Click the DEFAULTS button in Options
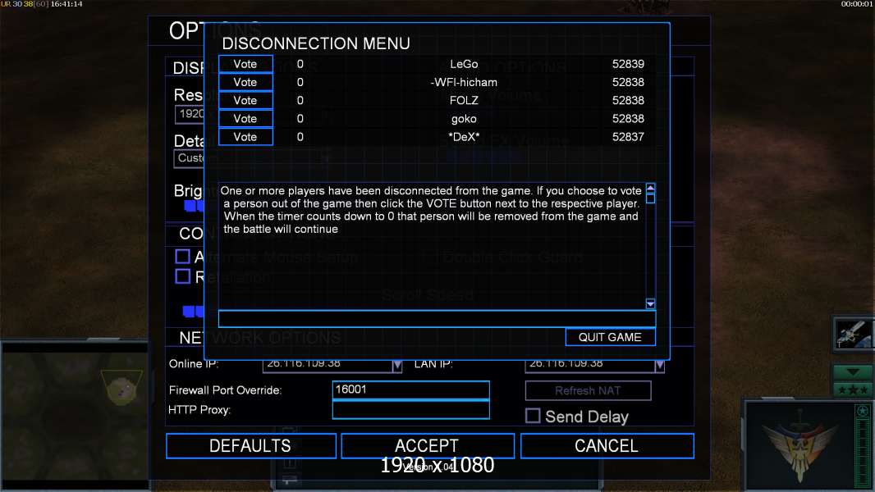 tap(250, 446)
